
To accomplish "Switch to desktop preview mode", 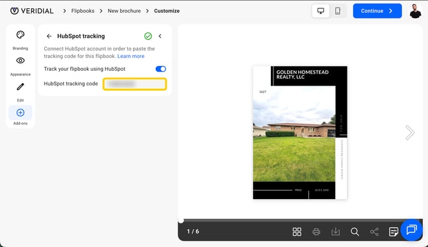I will pyautogui.click(x=321, y=11).
